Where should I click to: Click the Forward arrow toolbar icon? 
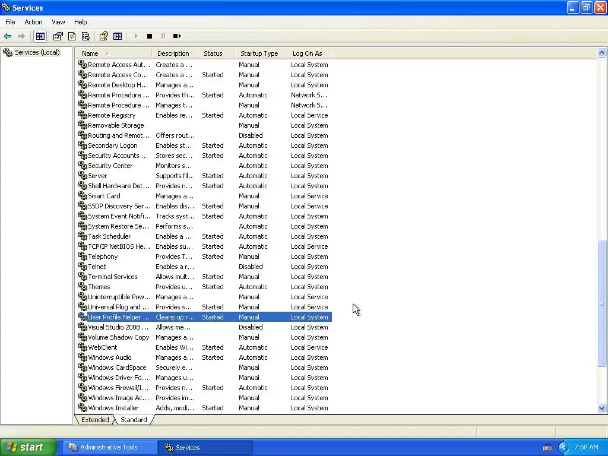[x=21, y=36]
